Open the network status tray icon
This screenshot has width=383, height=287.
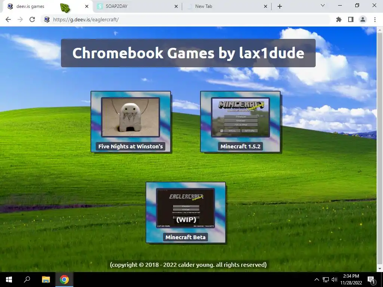(326, 280)
